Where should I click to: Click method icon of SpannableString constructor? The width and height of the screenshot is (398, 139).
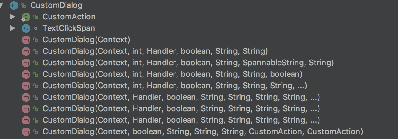pyautogui.click(x=26, y=63)
